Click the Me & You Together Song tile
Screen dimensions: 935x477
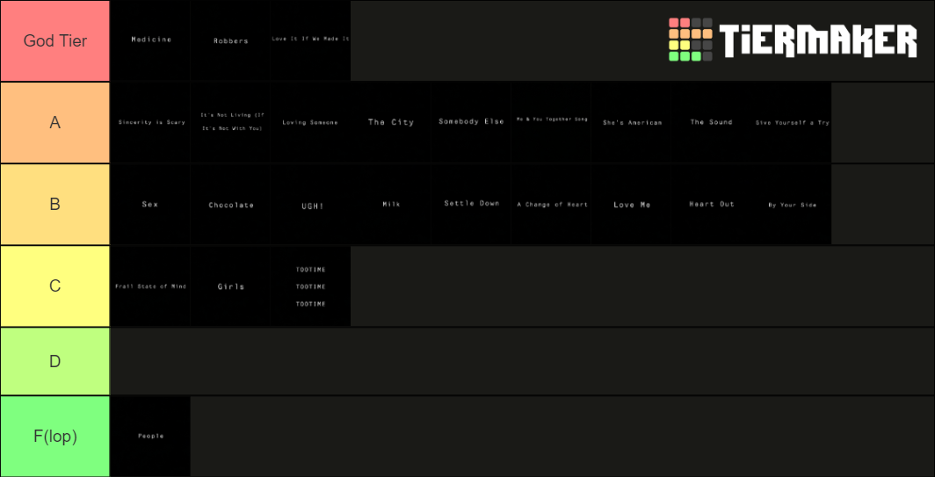tap(551, 122)
